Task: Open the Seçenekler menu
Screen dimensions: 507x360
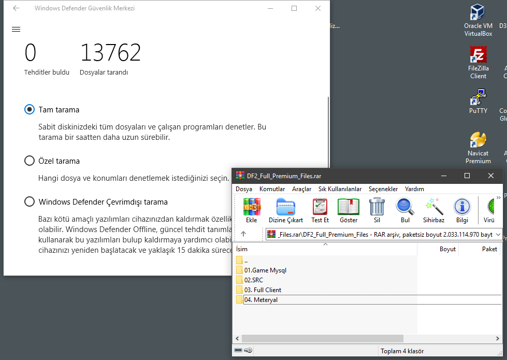Action: tap(383, 189)
